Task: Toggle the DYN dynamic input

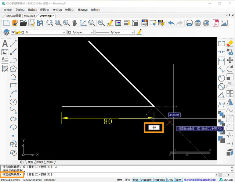Action: tap(170, 180)
